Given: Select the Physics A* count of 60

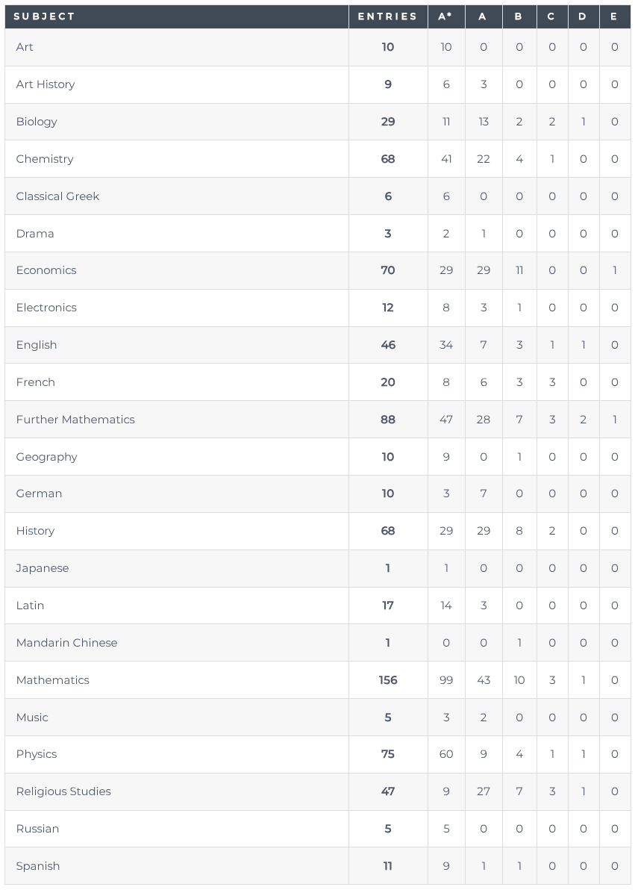Looking at the screenshot, I should click(x=446, y=754).
